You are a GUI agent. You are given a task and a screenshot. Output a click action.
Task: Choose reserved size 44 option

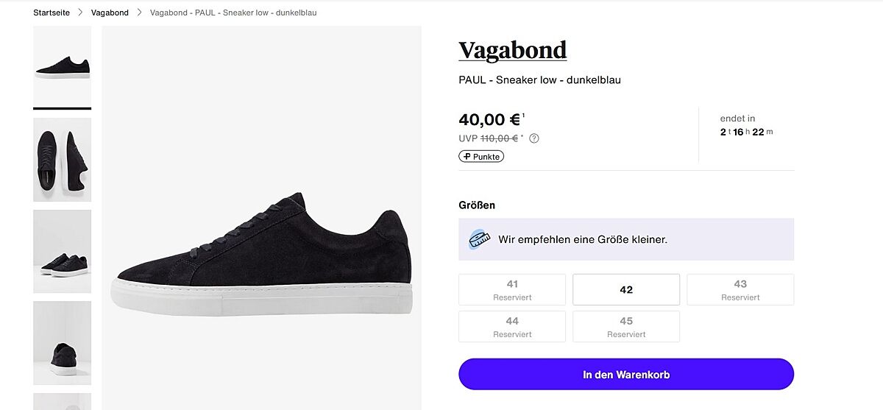click(512, 327)
